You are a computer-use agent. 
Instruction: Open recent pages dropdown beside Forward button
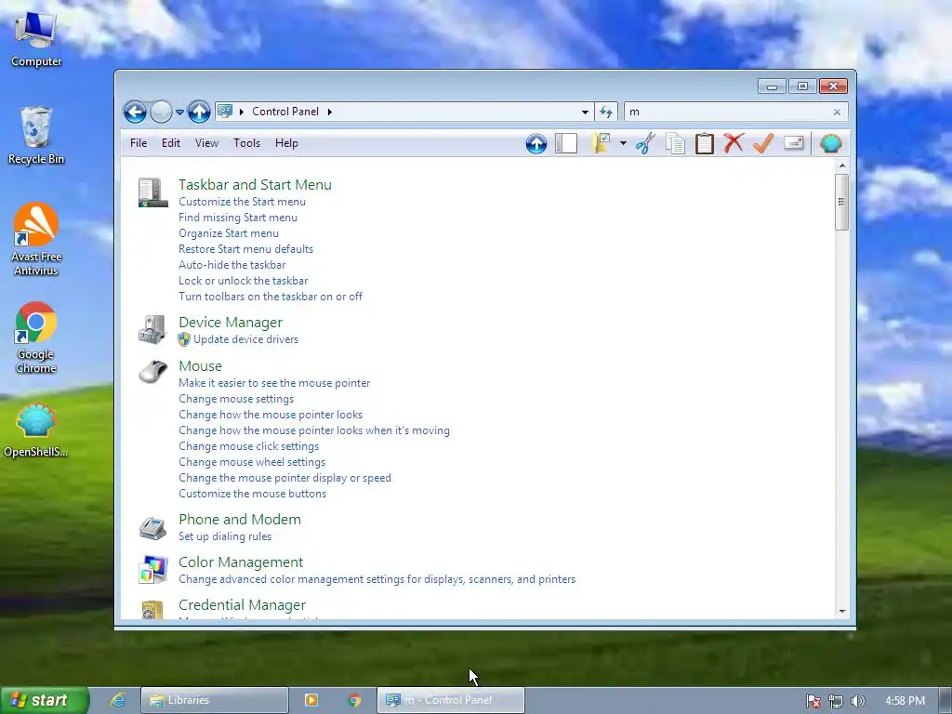179,112
